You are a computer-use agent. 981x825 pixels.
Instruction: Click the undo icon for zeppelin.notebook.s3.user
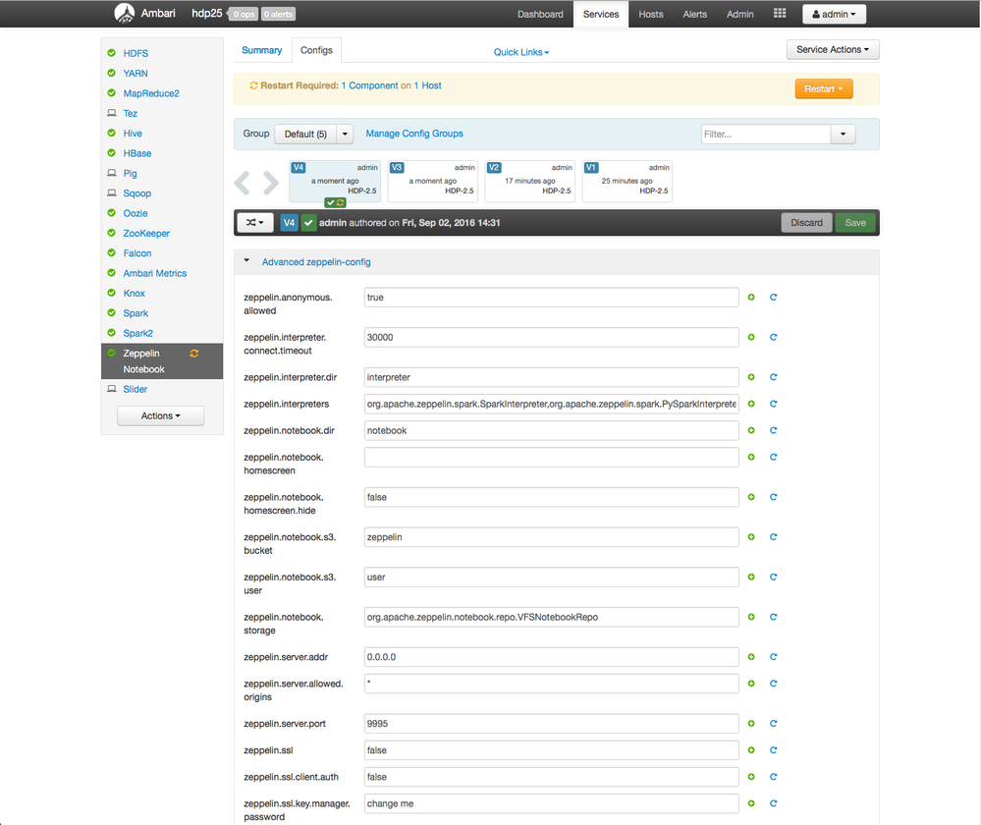click(x=773, y=577)
